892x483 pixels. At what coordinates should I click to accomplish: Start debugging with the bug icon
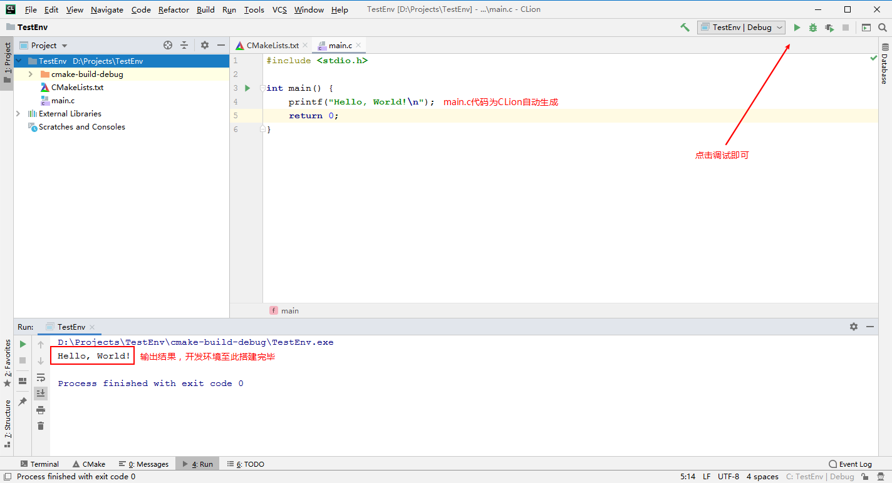click(812, 28)
